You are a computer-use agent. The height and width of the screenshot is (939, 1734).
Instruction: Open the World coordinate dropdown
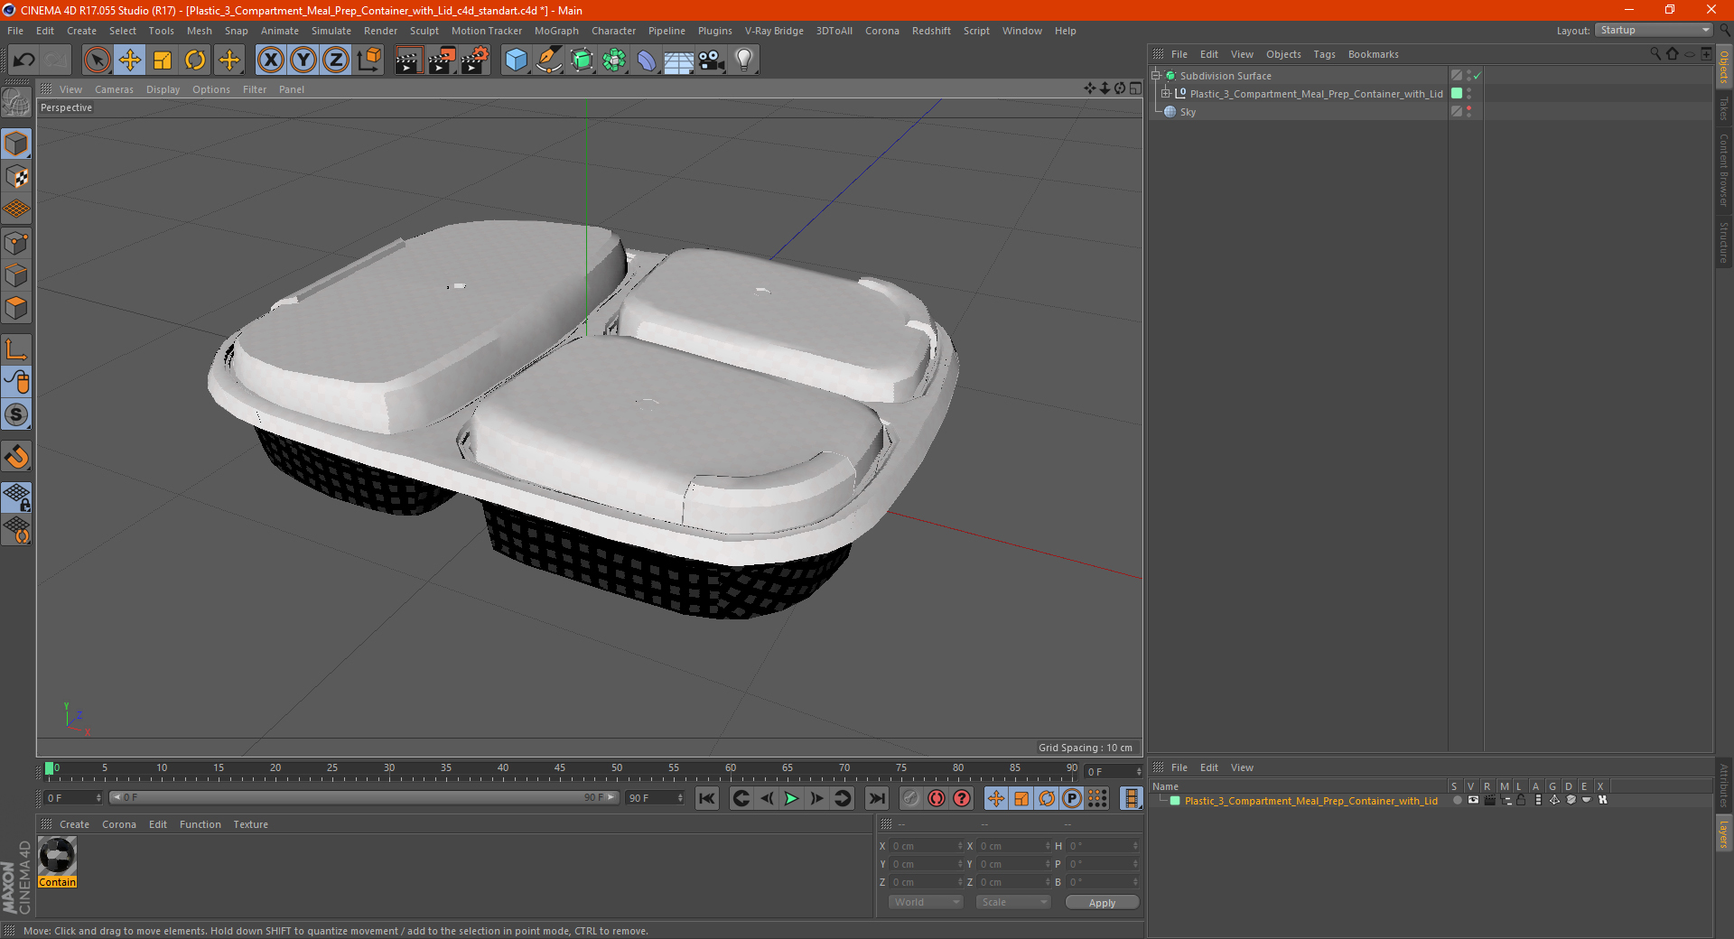coord(926,902)
